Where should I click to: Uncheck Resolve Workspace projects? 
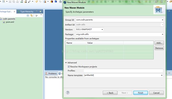click(69, 67)
